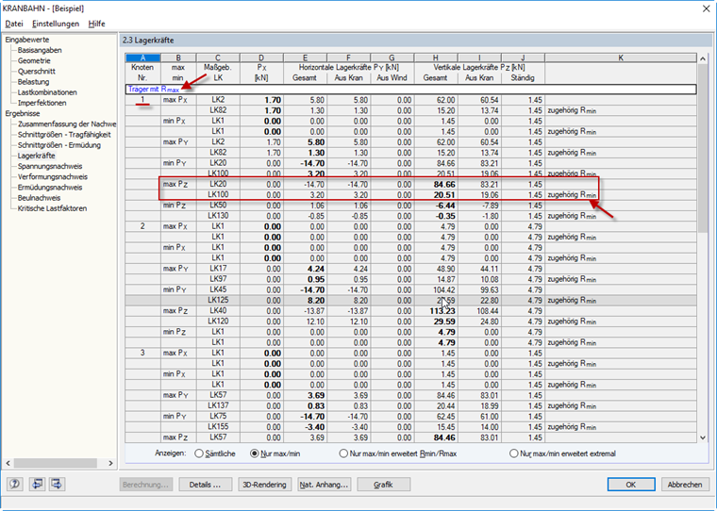Open Belastung in the navigator
Image resolution: width=717 pixels, height=511 pixels.
tap(33, 82)
